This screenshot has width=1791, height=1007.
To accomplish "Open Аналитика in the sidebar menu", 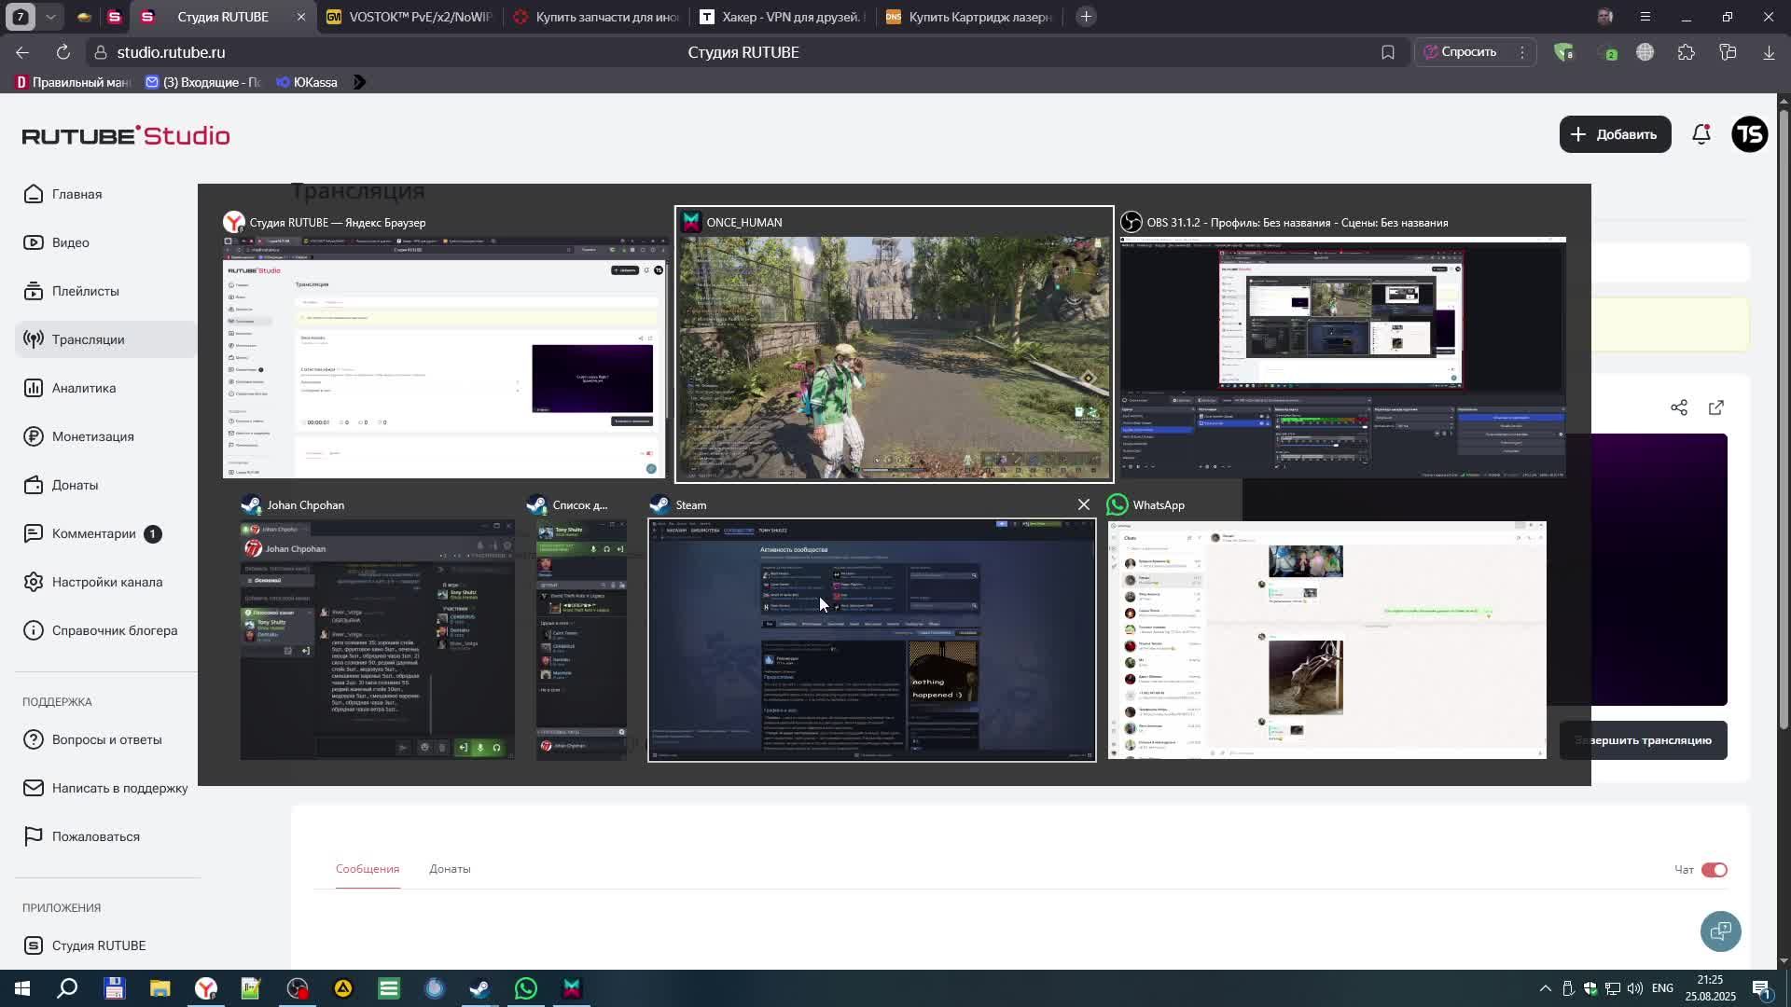I will click(x=84, y=388).
